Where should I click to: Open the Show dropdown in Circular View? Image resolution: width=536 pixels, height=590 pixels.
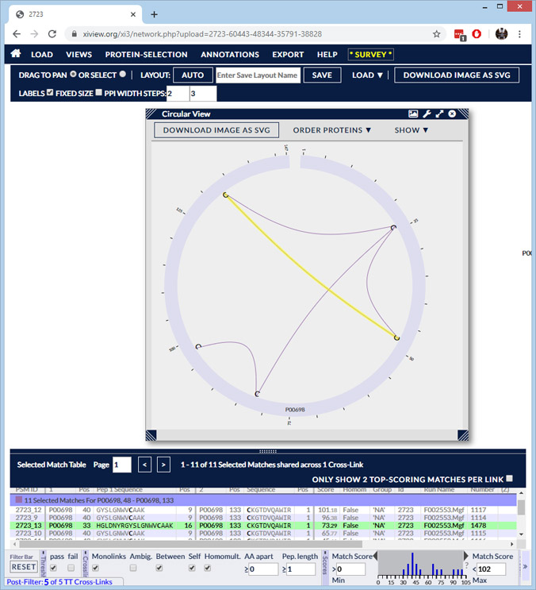411,130
